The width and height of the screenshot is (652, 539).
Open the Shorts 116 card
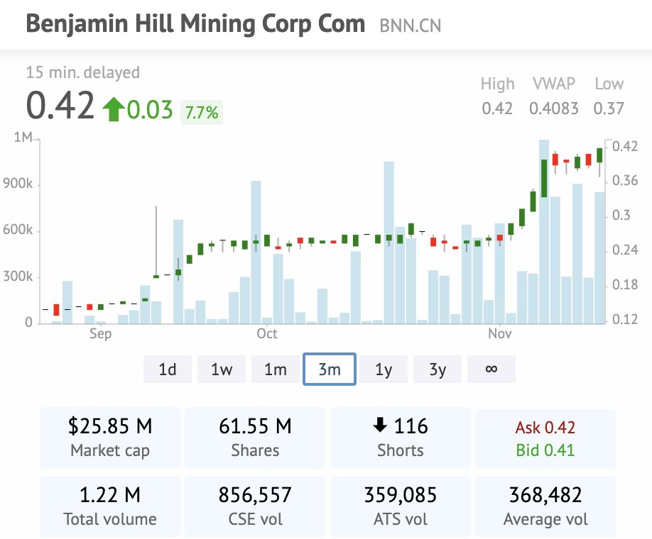[x=400, y=438]
